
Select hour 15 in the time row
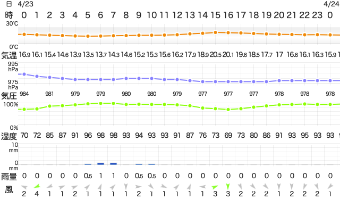pyautogui.click(x=215, y=15)
